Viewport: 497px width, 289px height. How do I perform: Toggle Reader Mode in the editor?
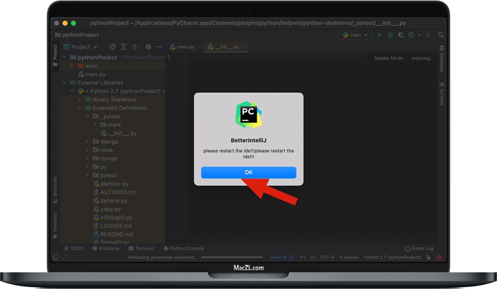tap(388, 58)
